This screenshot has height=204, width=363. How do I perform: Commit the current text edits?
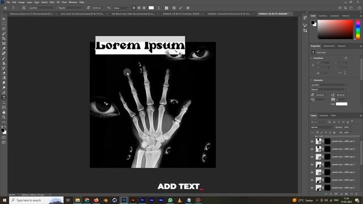[180, 8]
